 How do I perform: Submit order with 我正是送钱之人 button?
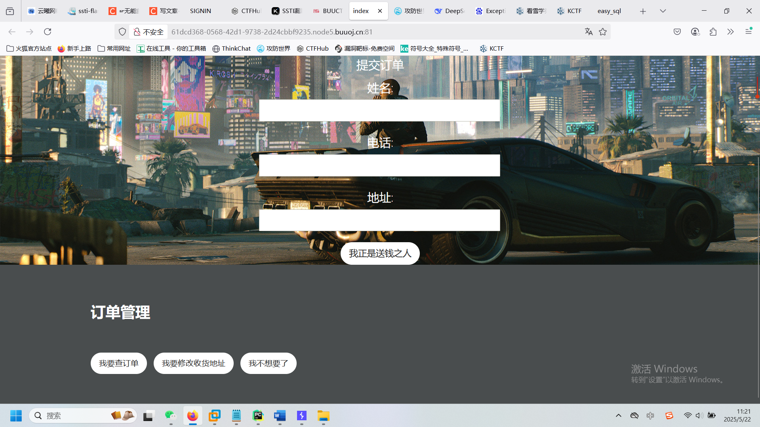coord(380,253)
